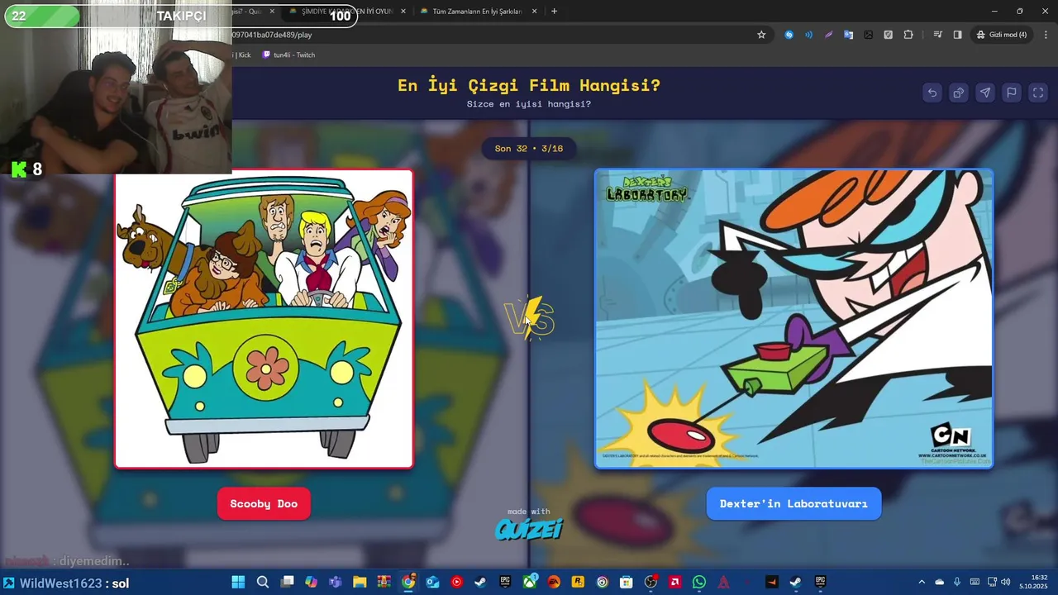Open a new browser tab with plus
The image size is (1058, 595).
[x=554, y=12]
